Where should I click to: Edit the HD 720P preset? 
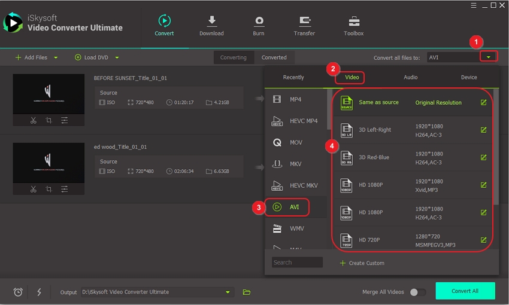pyautogui.click(x=483, y=240)
